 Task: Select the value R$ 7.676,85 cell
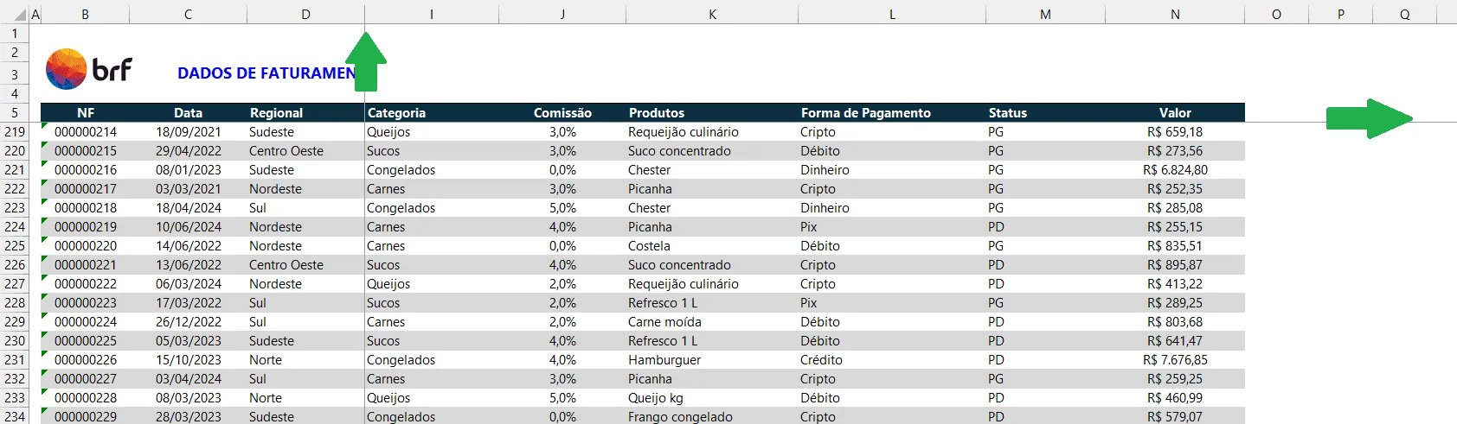click(1175, 360)
